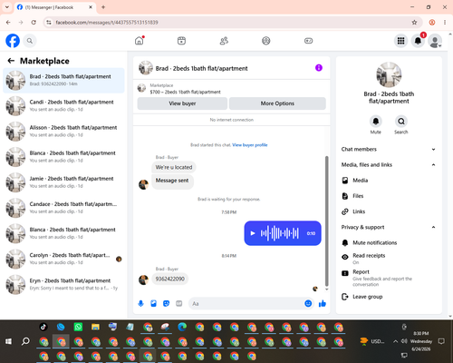Open Media in chat details
453x363 pixels.
coord(389,181)
